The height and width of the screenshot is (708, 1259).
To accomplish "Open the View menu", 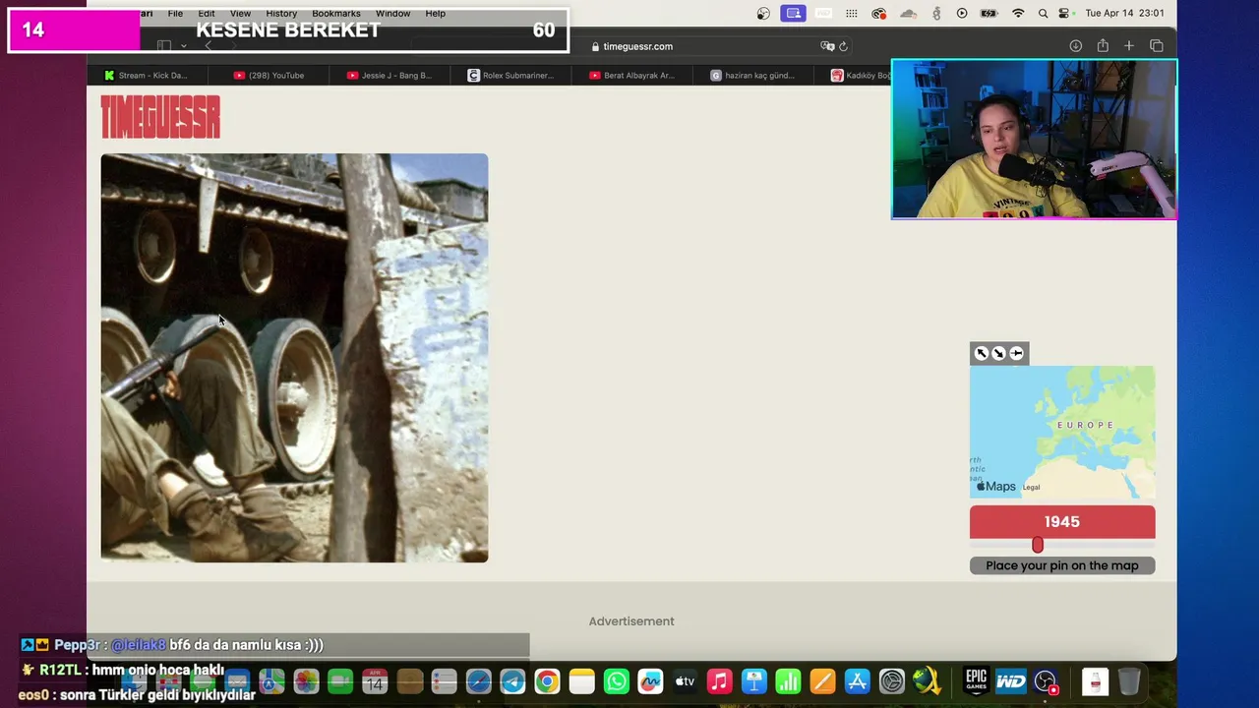I will [240, 14].
